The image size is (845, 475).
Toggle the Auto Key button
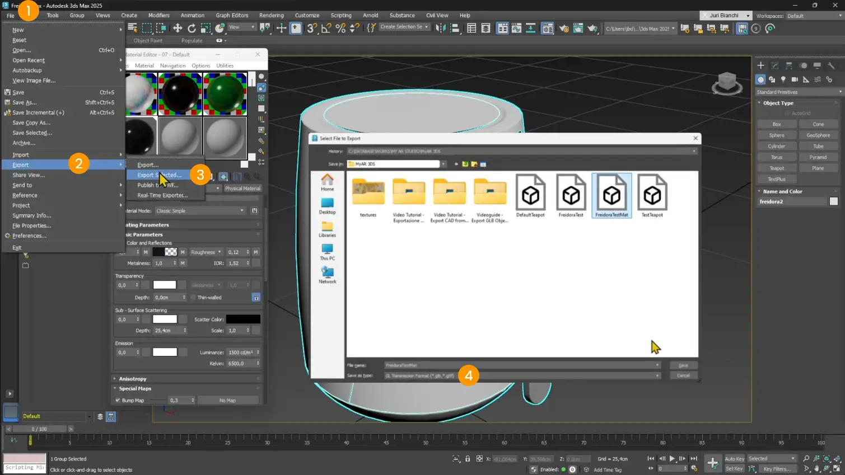tap(734, 459)
